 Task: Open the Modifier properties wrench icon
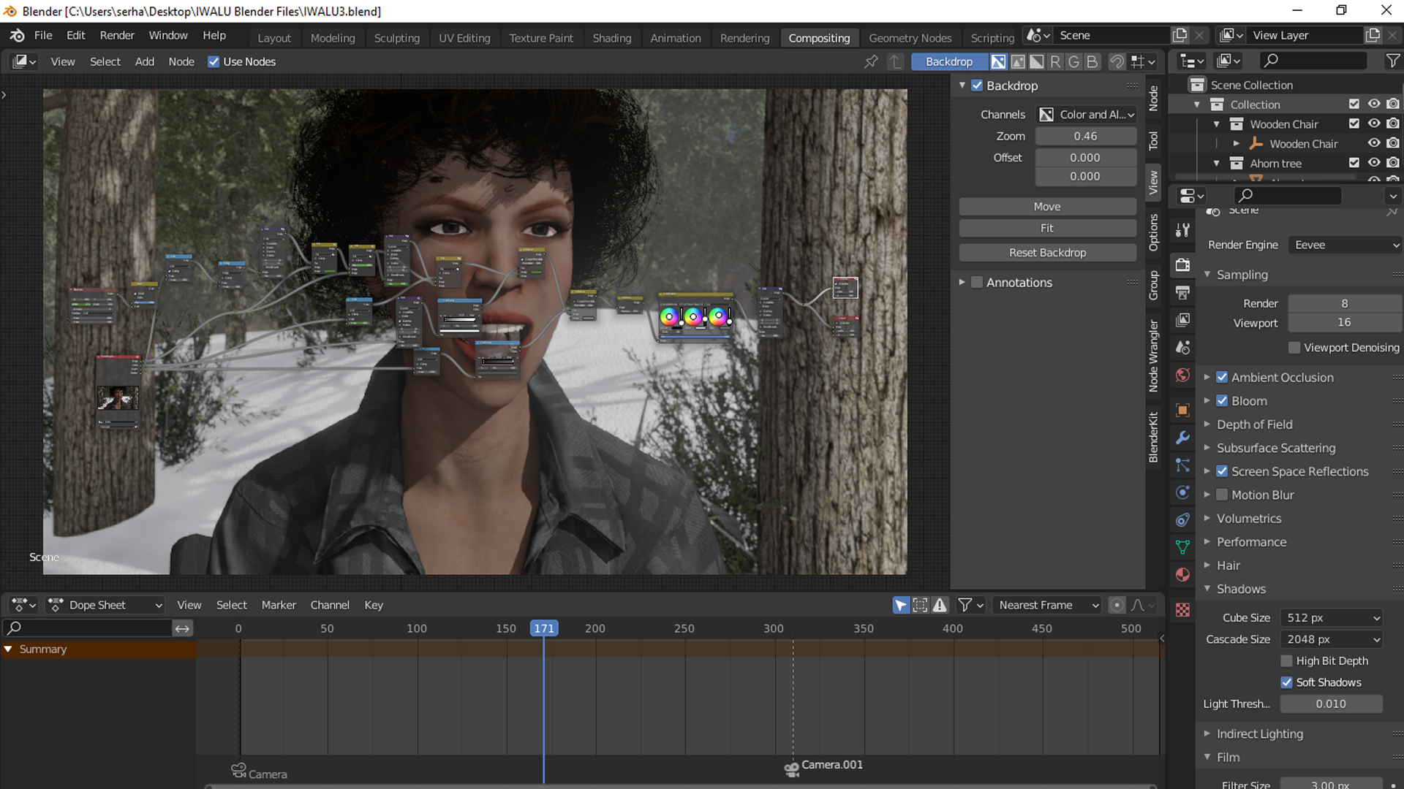tap(1182, 438)
